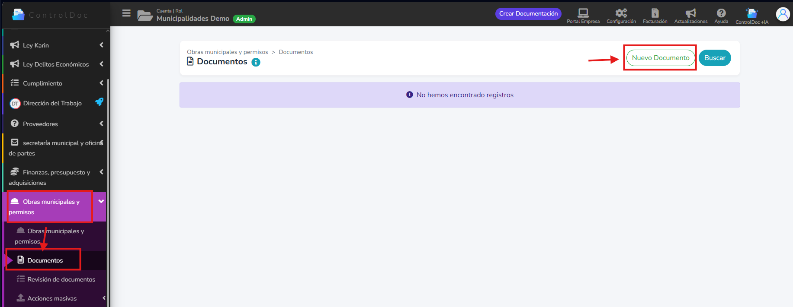This screenshot has height=307, width=793.
Task: Expand the Ley Karin chevron
Action: (101, 45)
